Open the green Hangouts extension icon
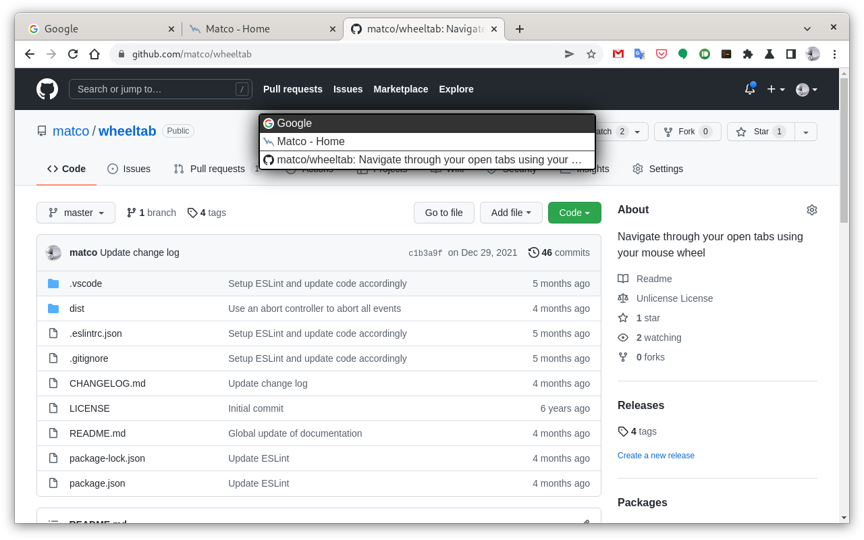Screen dimensions: 864x540 tap(683, 54)
